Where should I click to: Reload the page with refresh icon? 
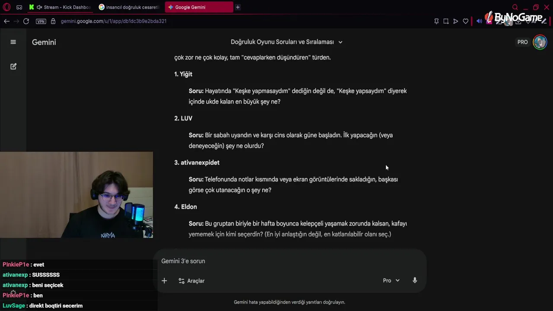tap(26, 21)
